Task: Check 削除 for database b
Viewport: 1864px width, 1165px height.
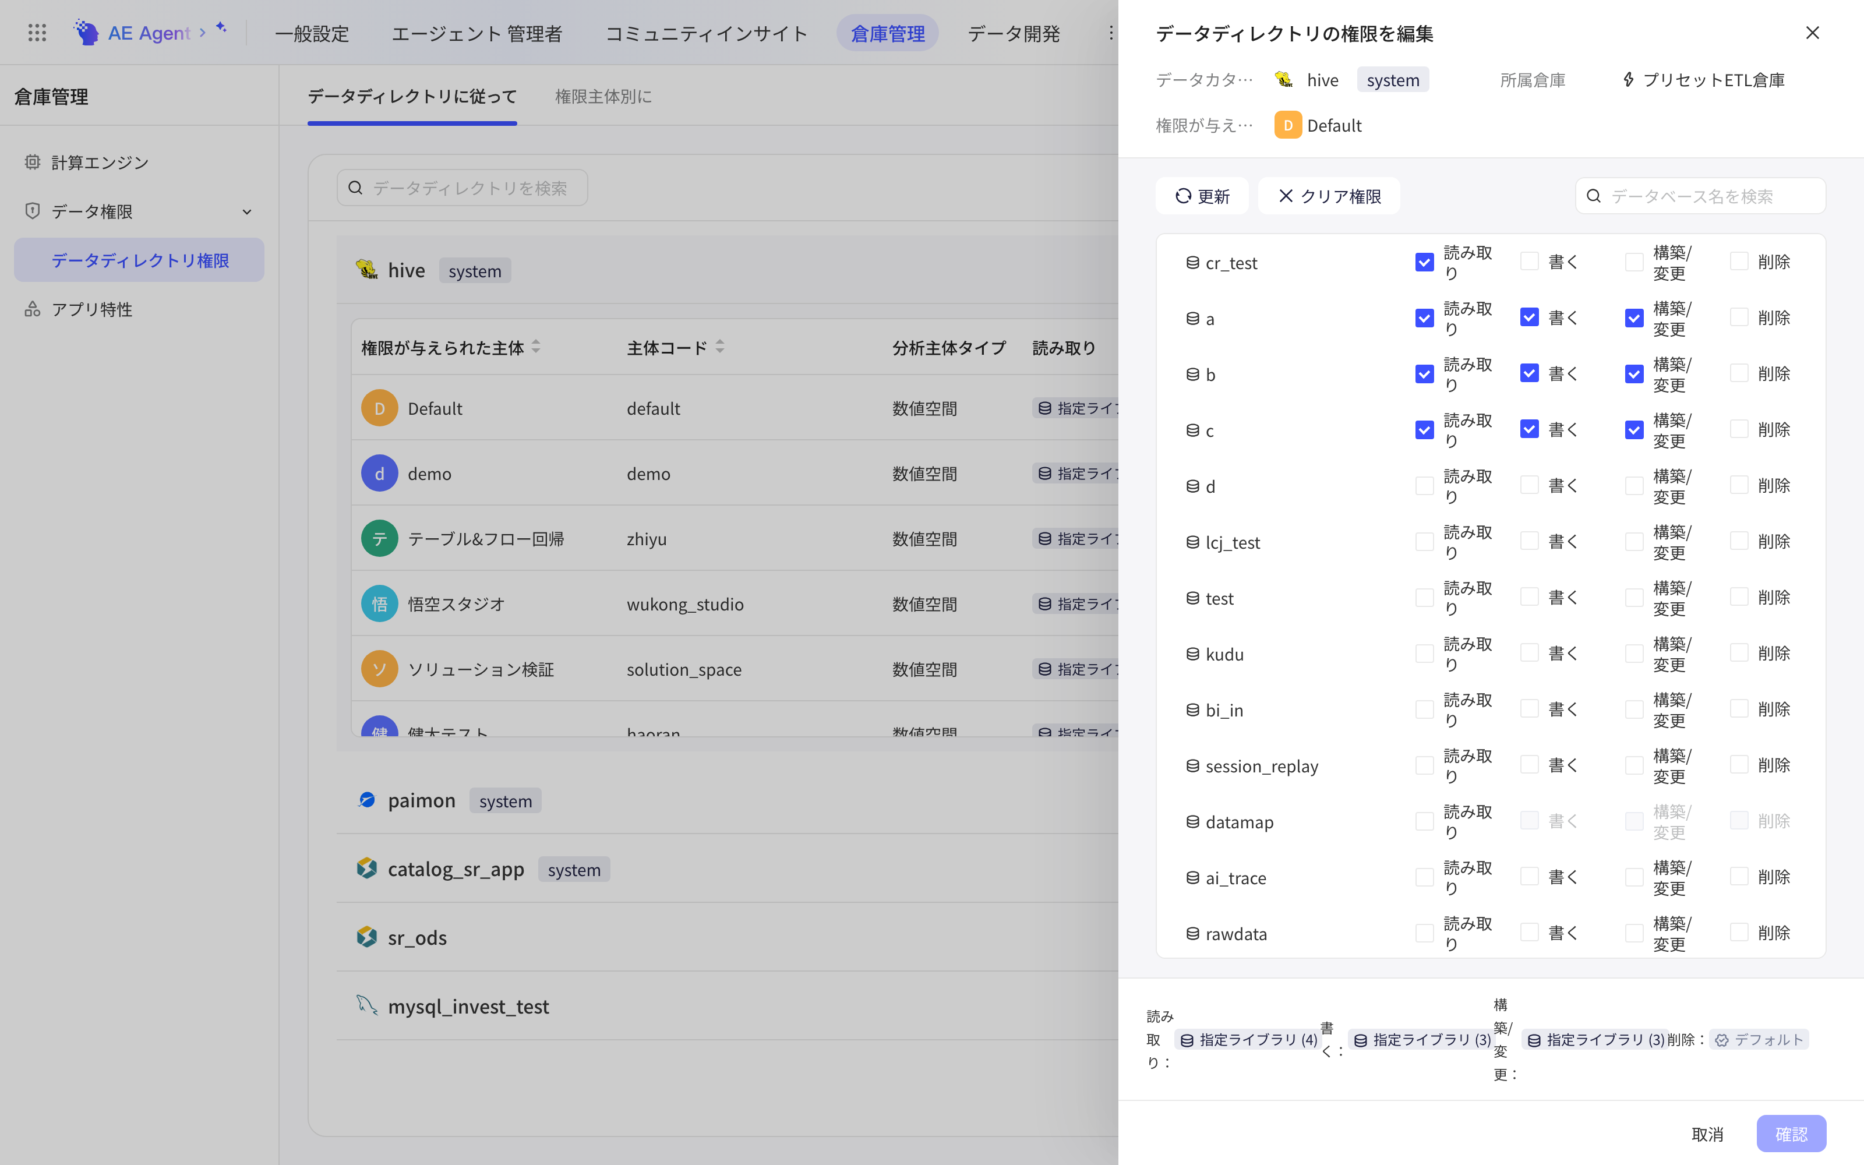Action: coord(1738,373)
